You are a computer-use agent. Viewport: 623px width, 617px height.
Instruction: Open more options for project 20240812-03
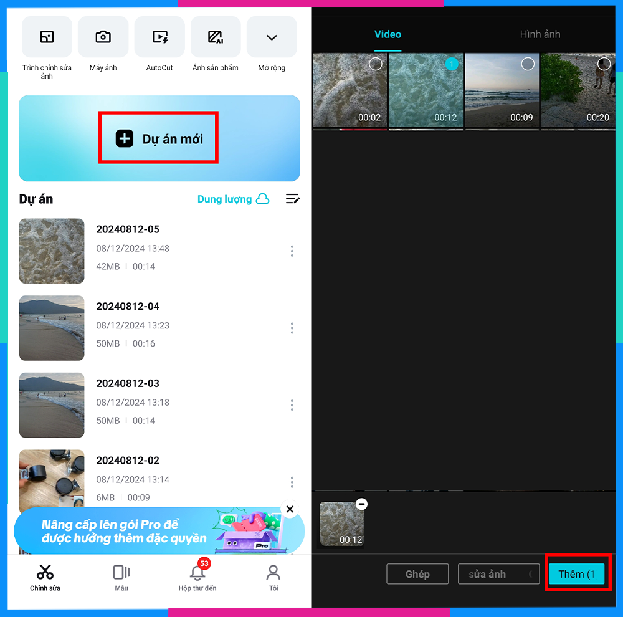(292, 405)
